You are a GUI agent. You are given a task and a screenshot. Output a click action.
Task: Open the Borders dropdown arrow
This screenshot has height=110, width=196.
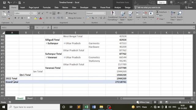pos(31,18)
